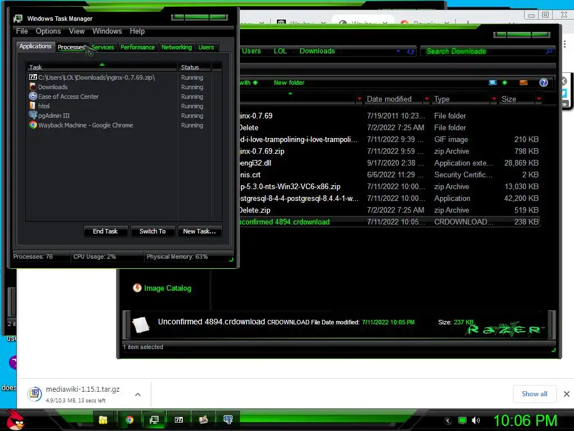Open the Angry Birds start button

pyautogui.click(x=15, y=420)
